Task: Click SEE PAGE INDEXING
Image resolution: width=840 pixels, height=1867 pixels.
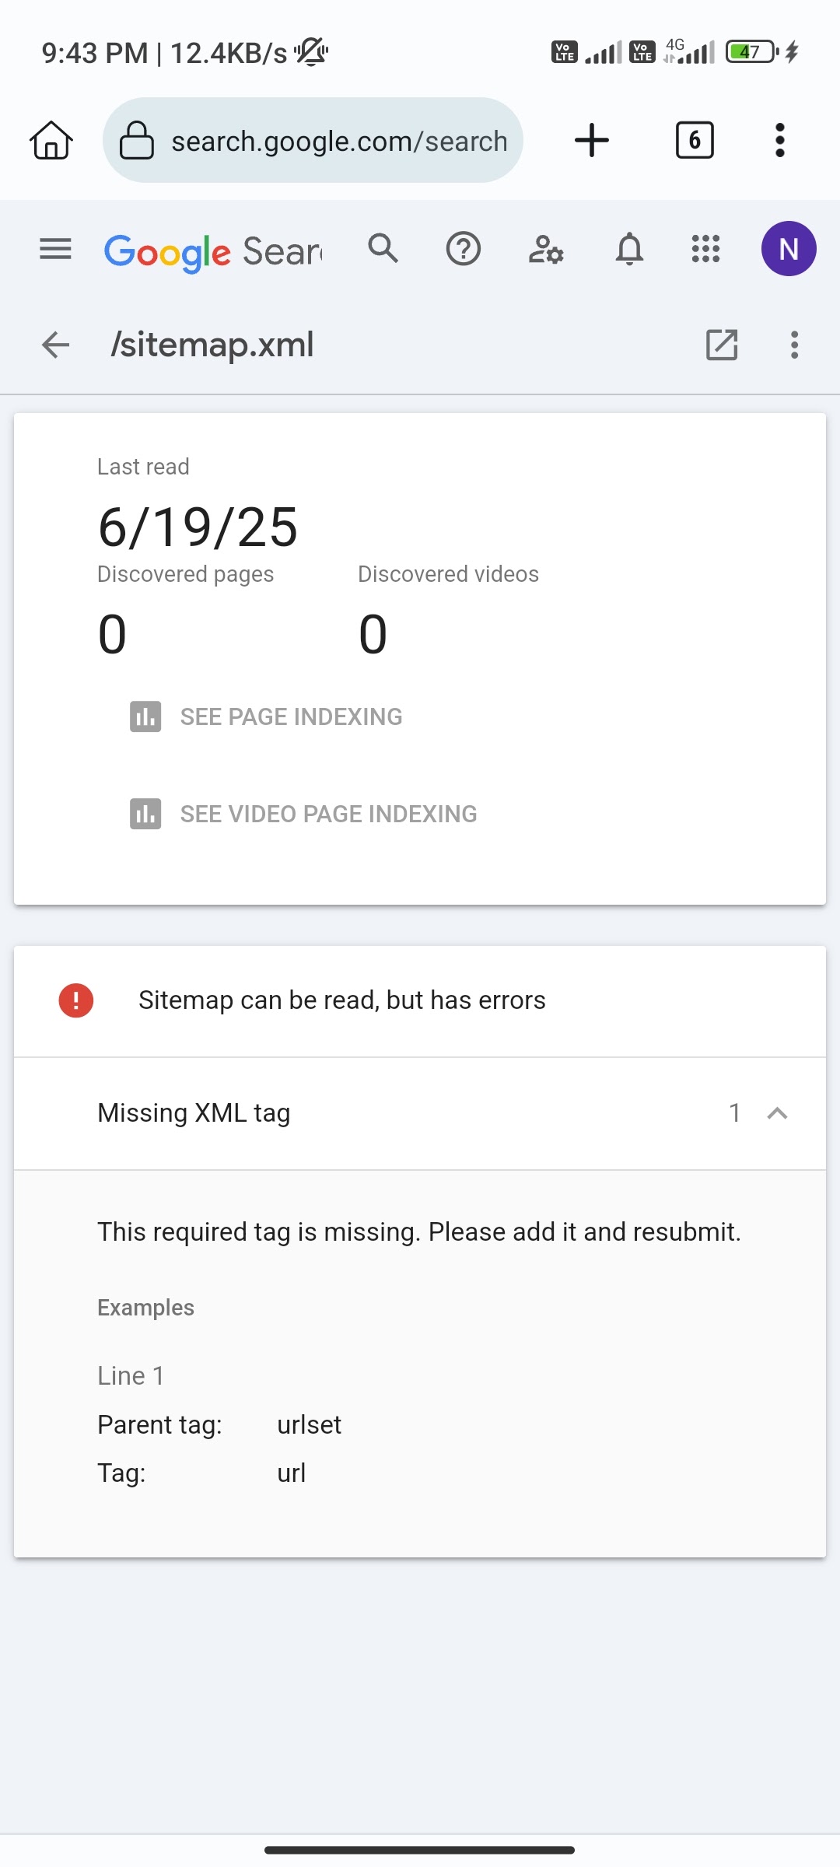Action: [x=290, y=716]
